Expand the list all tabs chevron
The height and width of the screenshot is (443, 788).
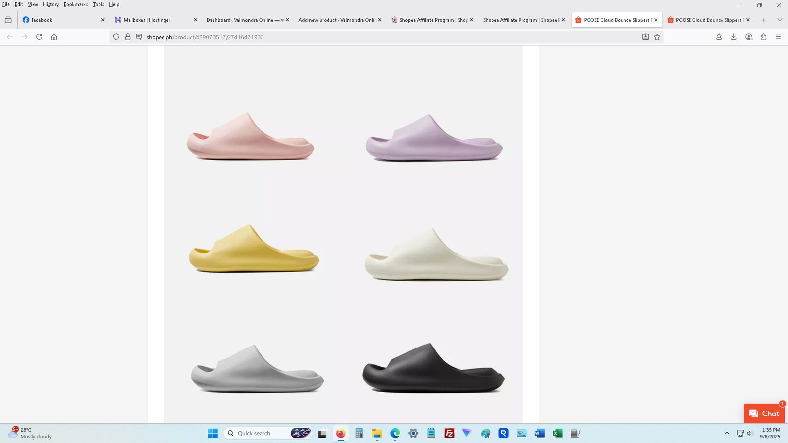(x=779, y=20)
